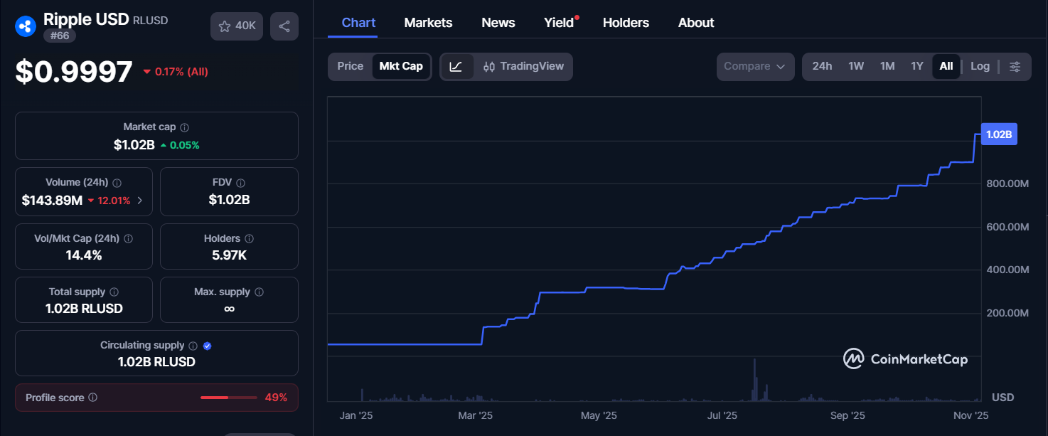Click the 800.00M axis label
This screenshot has height=436, width=1048.
point(1008,184)
